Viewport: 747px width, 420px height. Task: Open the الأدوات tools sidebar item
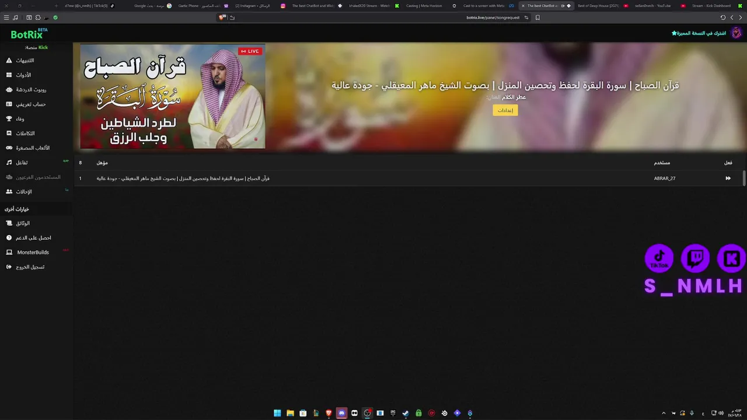36,75
